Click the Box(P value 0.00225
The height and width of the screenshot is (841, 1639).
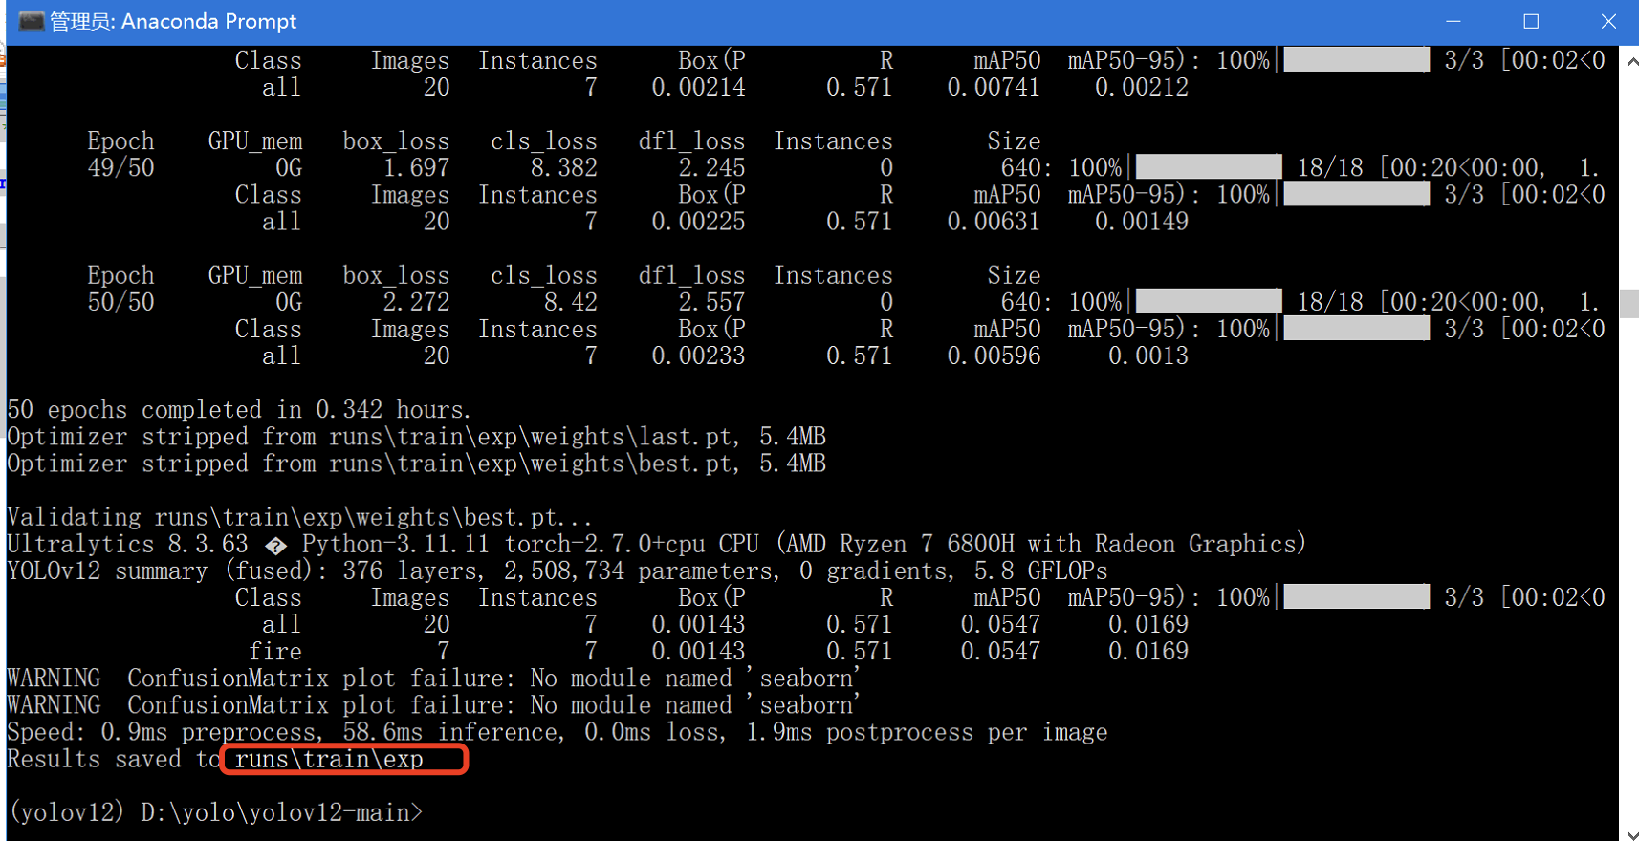pyautogui.click(x=699, y=222)
